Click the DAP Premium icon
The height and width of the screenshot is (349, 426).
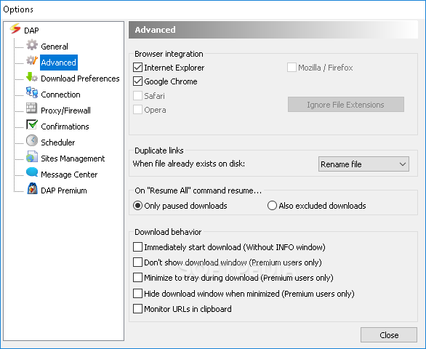tap(32, 188)
